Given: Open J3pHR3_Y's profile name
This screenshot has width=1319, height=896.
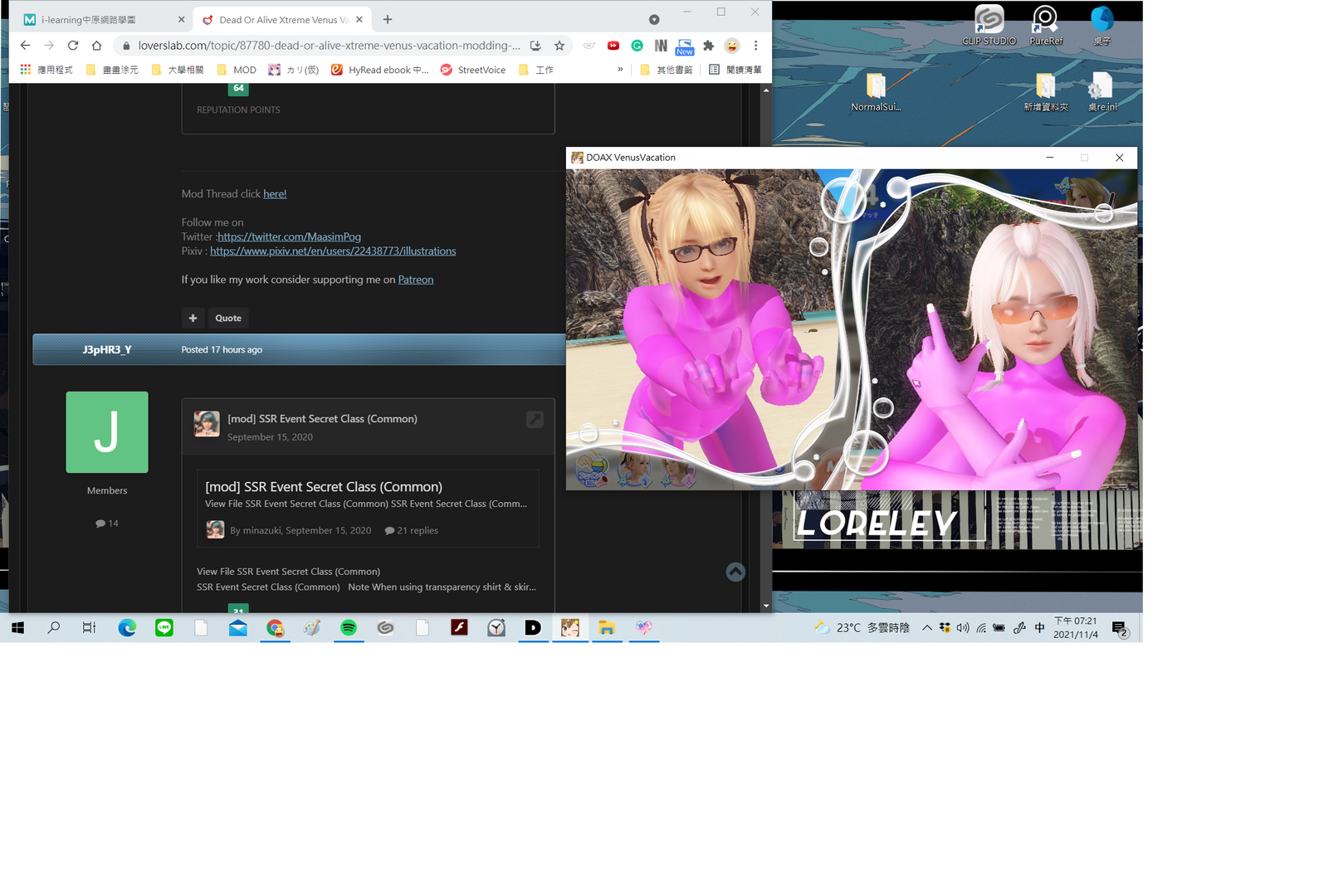Looking at the screenshot, I should pyautogui.click(x=107, y=350).
